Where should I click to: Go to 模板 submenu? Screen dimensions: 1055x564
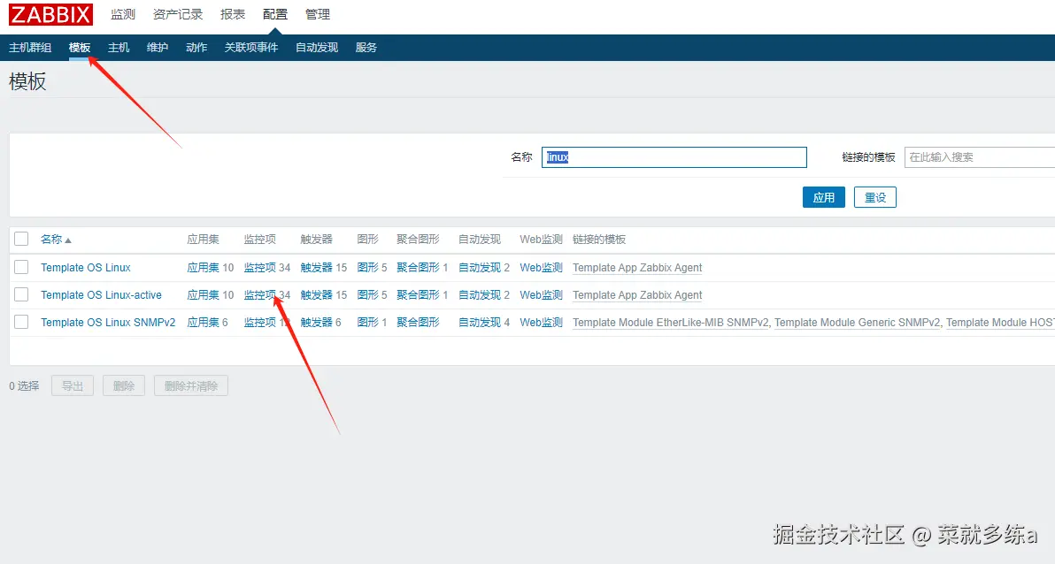(x=80, y=47)
